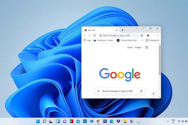Viewport: 188px width, 125px height.
Task: Open the blue monitor icon on taskbar
Action: coord(92,122)
